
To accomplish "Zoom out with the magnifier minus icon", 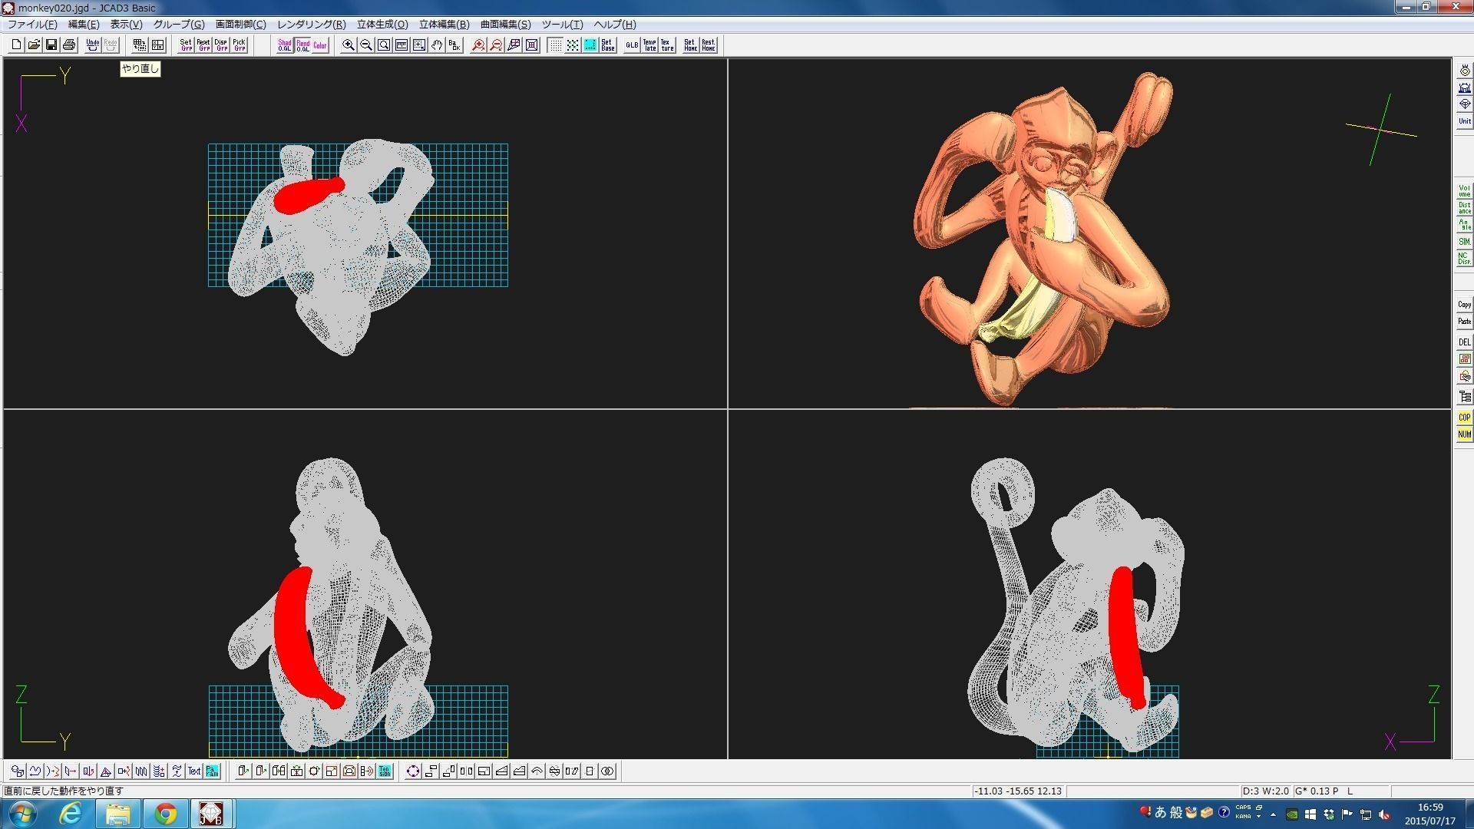I will click(366, 45).
